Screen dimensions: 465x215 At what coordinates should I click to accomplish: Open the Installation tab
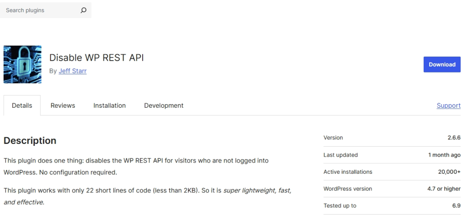109,105
